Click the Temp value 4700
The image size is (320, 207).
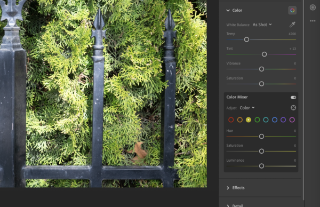292,34
